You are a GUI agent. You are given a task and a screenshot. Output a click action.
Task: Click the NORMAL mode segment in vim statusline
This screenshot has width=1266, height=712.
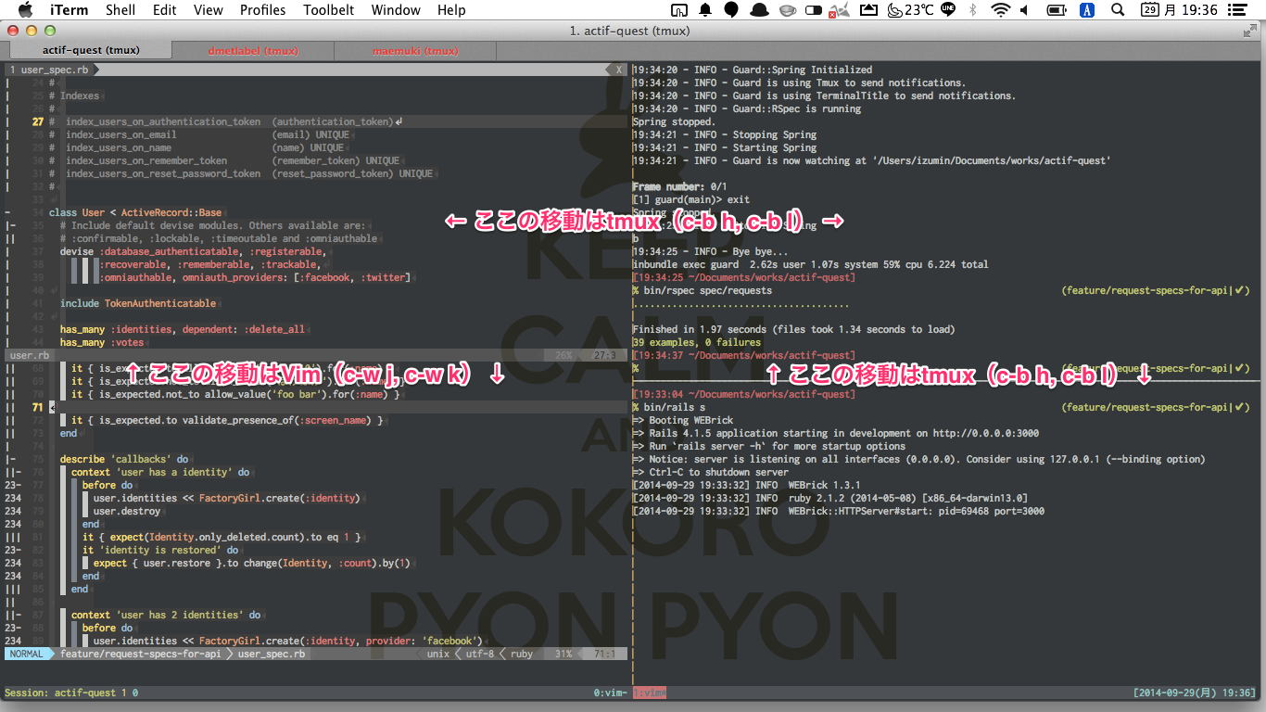tap(26, 653)
